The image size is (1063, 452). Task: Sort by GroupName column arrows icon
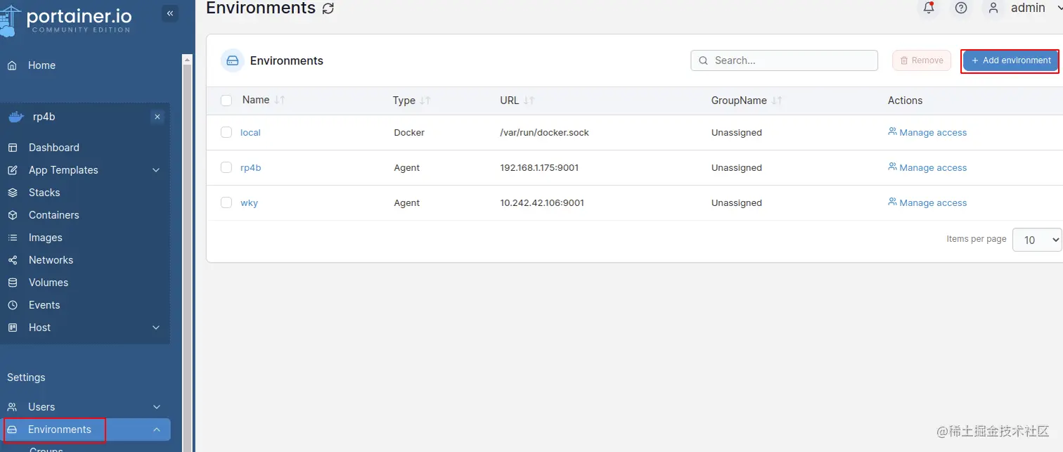pyautogui.click(x=777, y=101)
